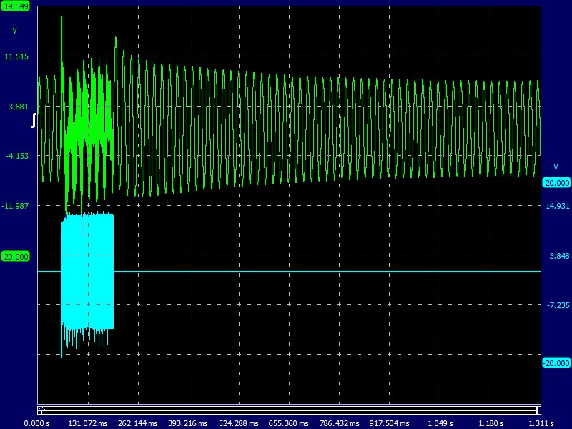Click the 262.144 ms time label
572x429 pixels.
[x=138, y=423]
